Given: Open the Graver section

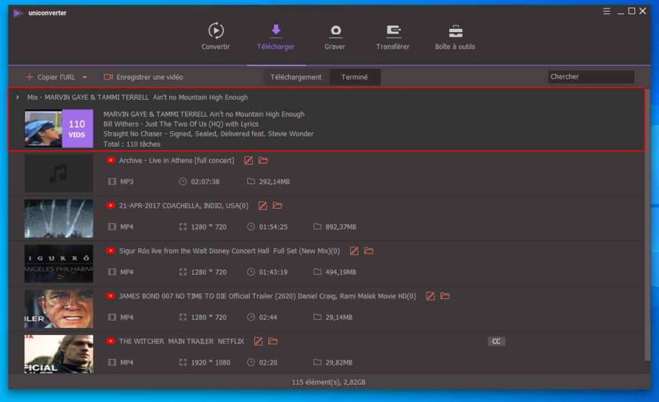Looking at the screenshot, I should [335, 36].
